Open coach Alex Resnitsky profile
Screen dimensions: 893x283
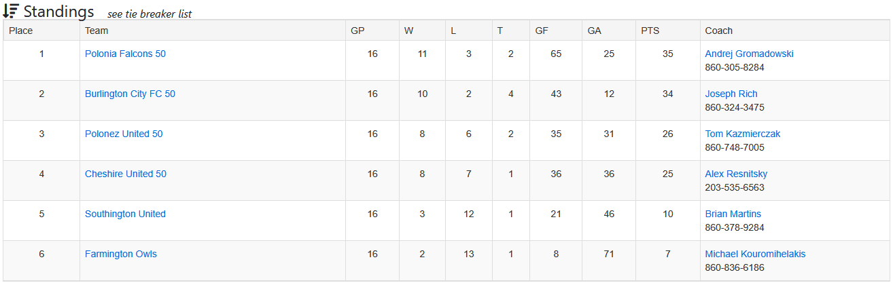pos(736,174)
